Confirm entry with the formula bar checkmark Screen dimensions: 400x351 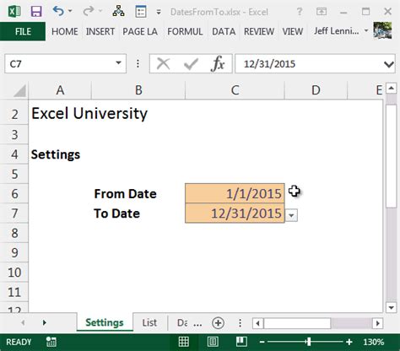(191, 64)
